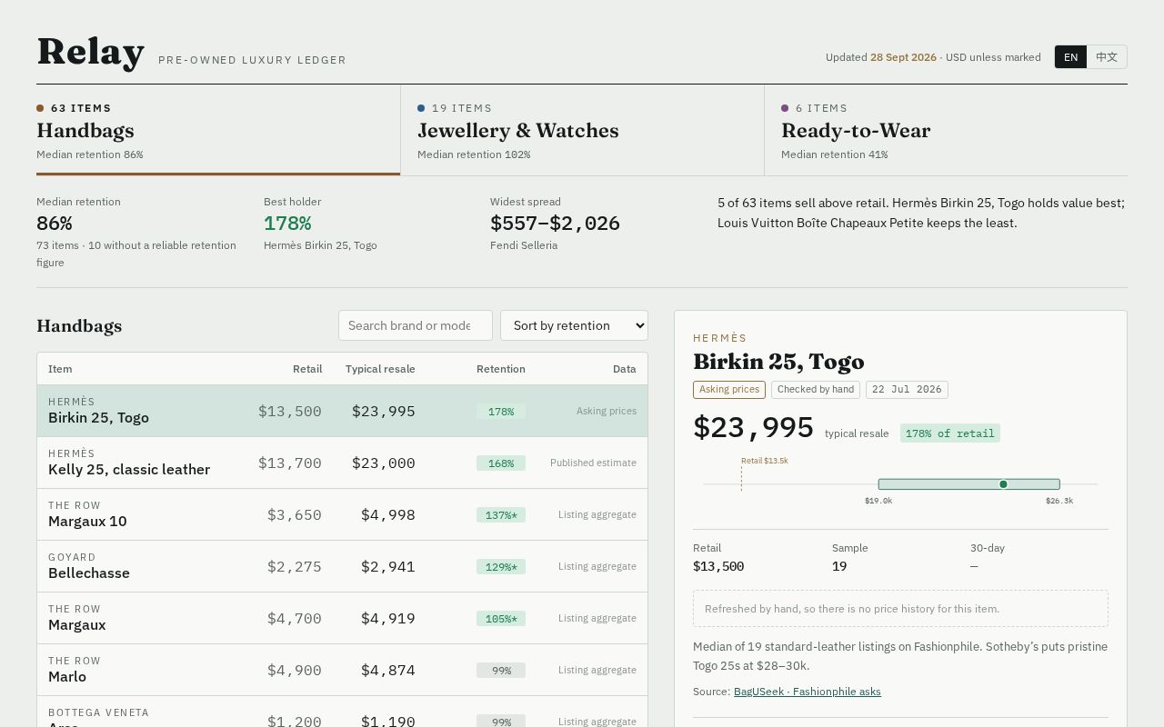
Task: Click the Widest spread $557–$2,026 value
Action: pos(555,224)
